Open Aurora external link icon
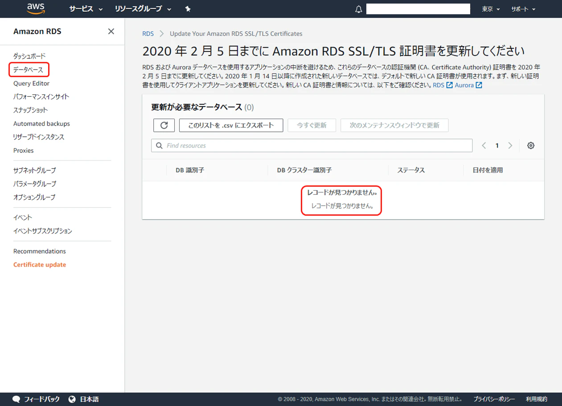Viewport: 562px width, 406px height. tap(479, 85)
